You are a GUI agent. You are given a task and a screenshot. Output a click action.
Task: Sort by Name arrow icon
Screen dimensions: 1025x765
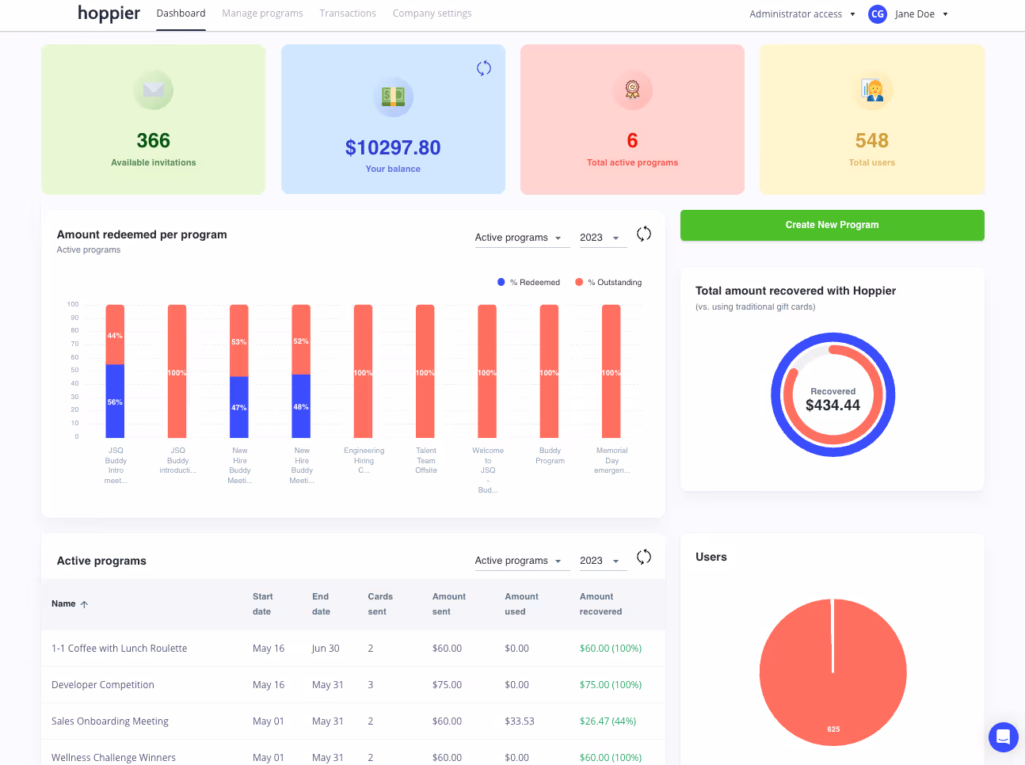pyautogui.click(x=84, y=604)
